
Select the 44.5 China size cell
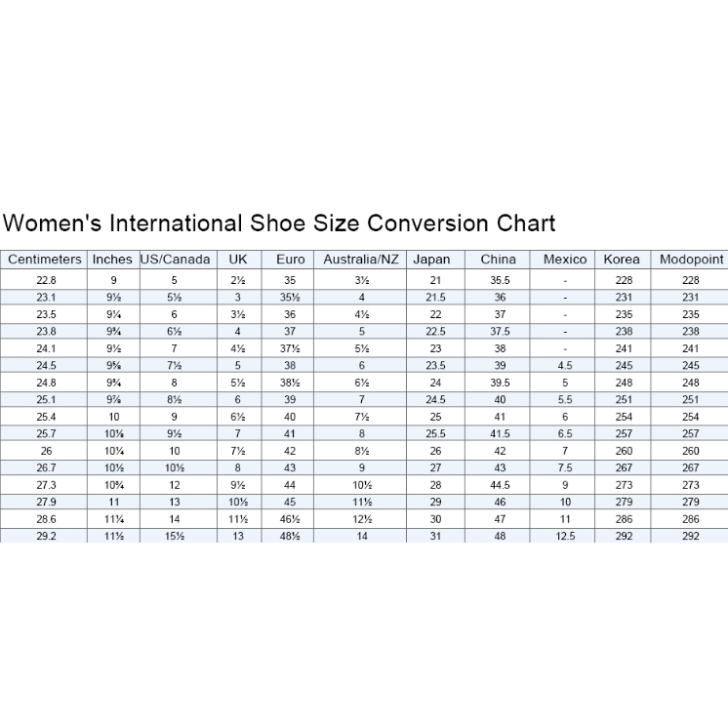point(500,485)
